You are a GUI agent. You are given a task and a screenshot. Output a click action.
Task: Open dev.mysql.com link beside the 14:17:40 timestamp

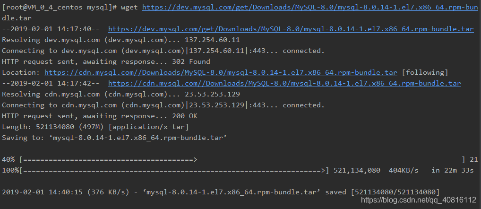pos(291,29)
